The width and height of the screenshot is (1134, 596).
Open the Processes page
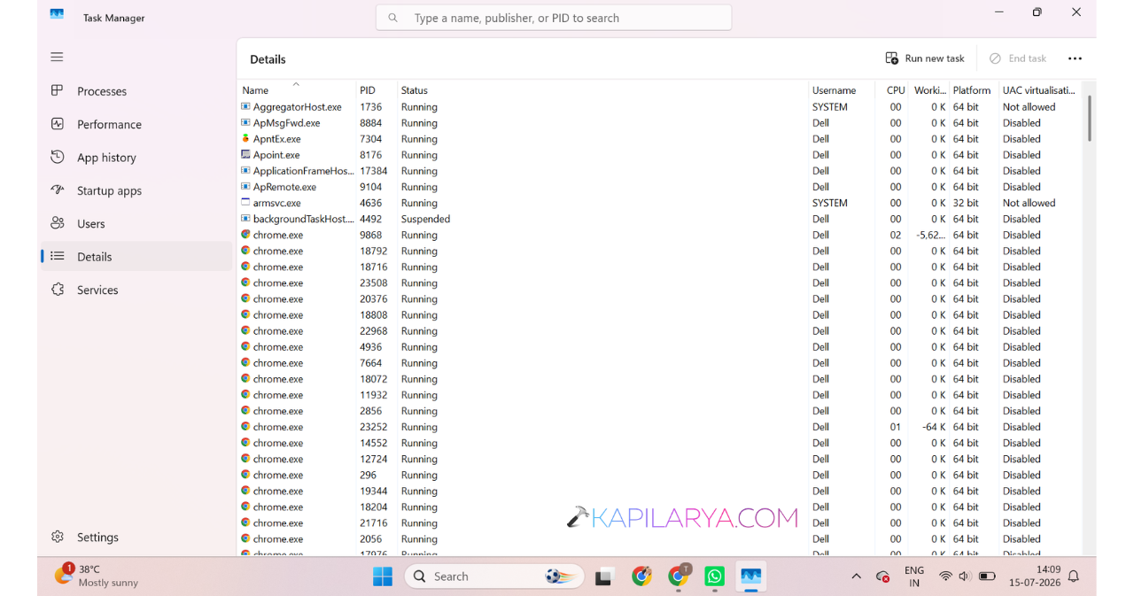click(136, 91)
